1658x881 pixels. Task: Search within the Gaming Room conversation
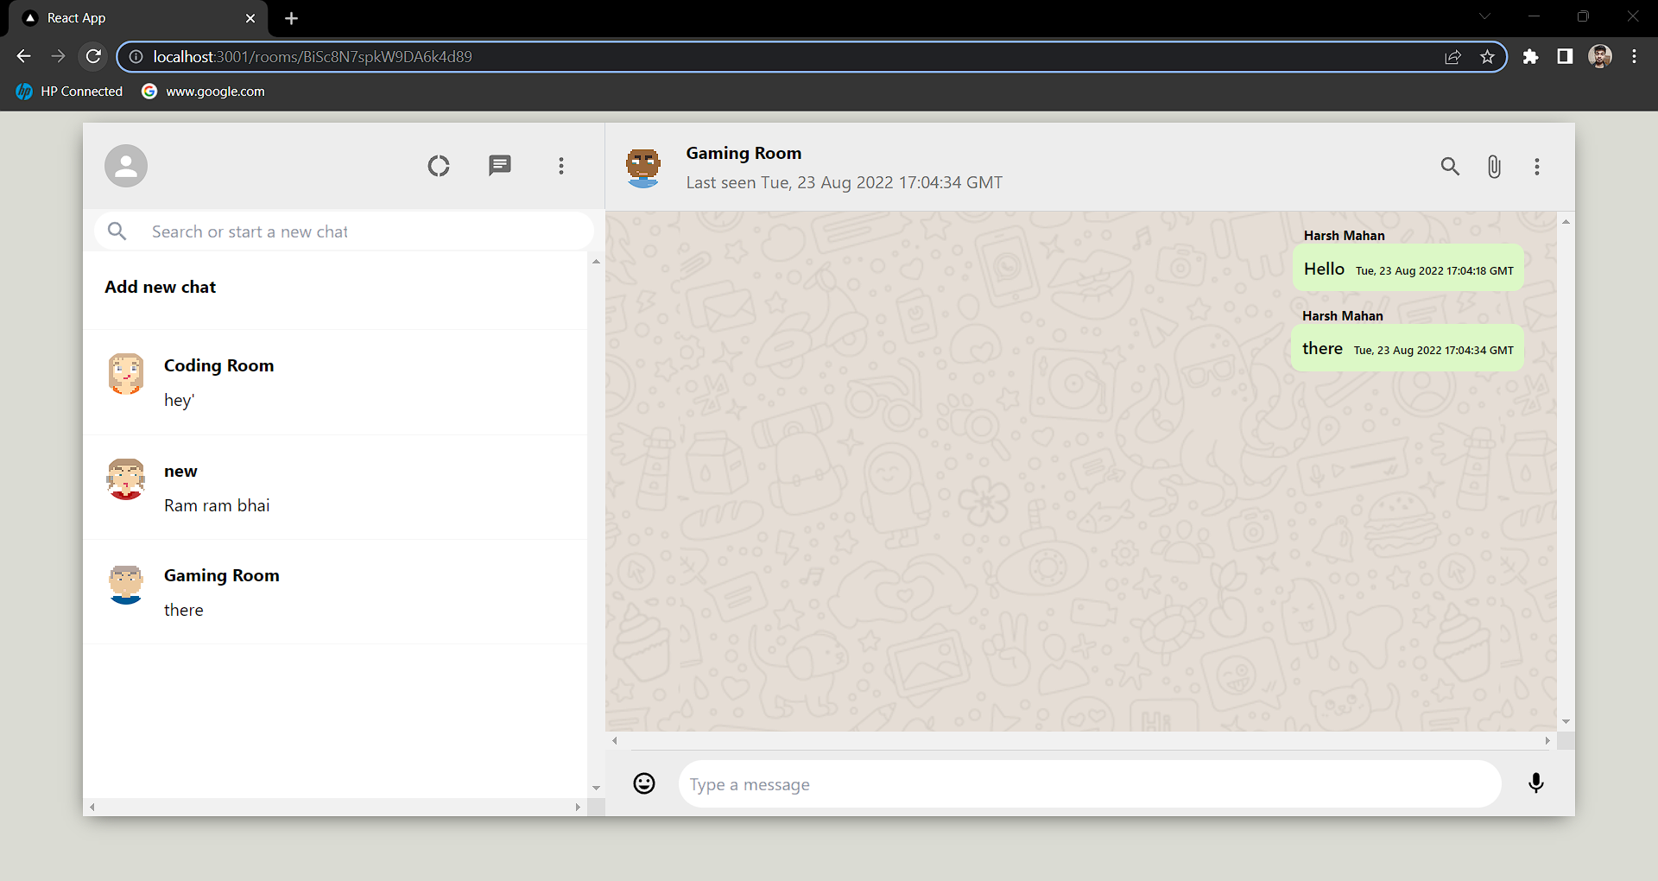coord(1450,167)
